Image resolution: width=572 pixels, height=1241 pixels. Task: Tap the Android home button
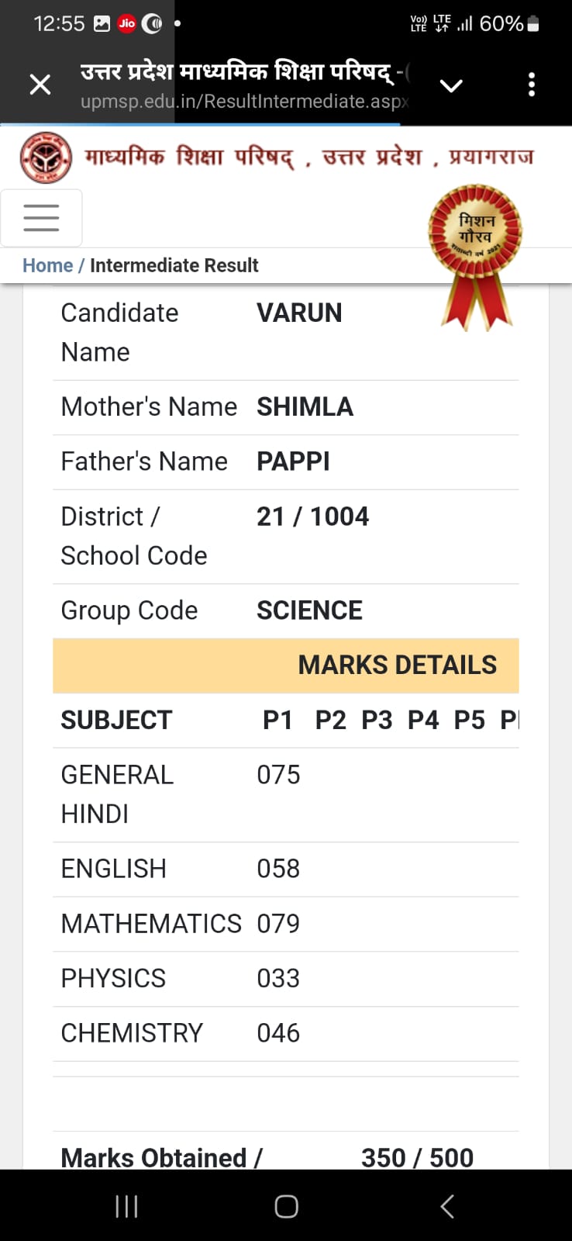[286, 1206]
